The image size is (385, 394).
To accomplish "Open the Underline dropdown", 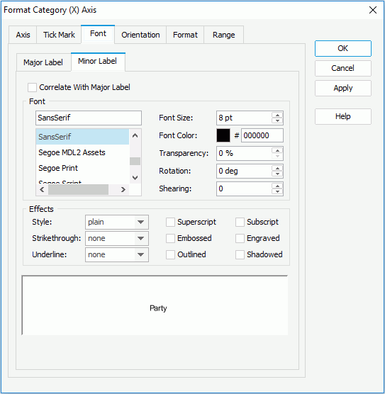I will pos(117,254).
